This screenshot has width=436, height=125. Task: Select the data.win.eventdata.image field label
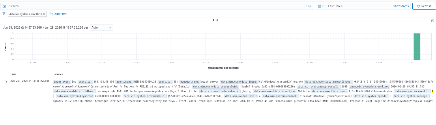point(239,82)
